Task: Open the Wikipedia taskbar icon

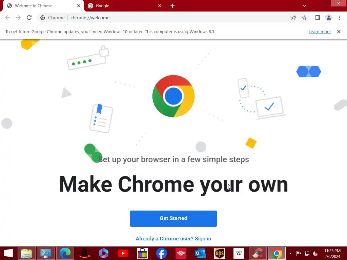Action: (239, 253)
